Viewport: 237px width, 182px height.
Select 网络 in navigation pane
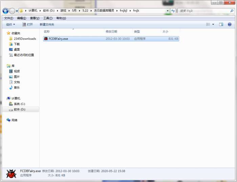point(14,120)
